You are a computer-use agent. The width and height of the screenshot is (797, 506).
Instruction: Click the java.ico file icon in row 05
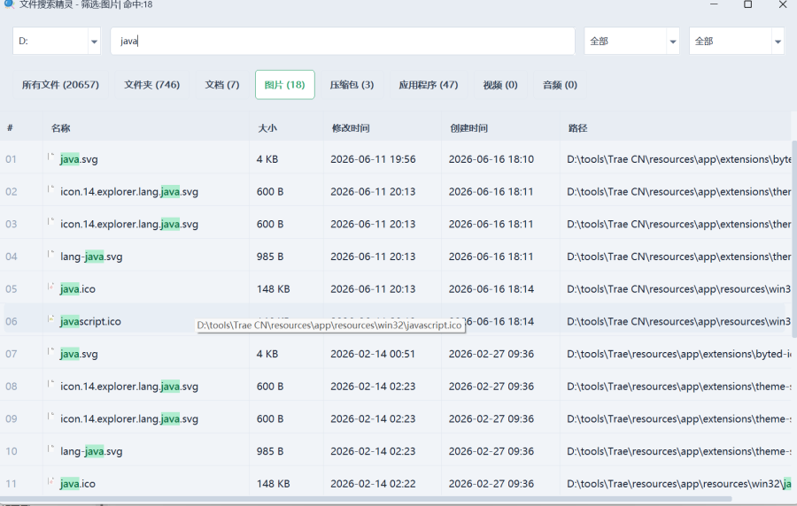tap(50, 287)
